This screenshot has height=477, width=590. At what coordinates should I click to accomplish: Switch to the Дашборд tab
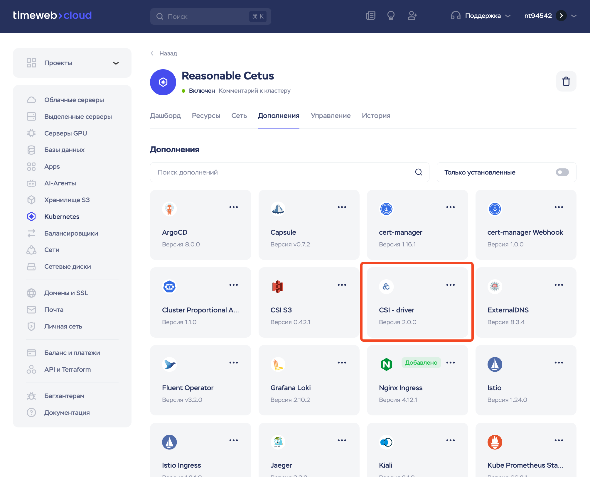(165, 116)
